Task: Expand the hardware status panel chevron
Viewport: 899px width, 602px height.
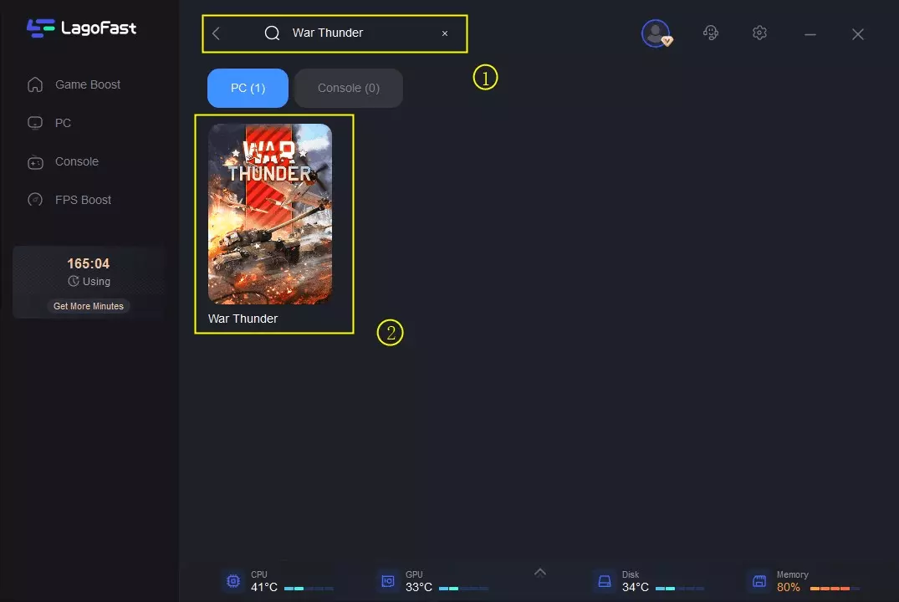Action: coord(540,572)
